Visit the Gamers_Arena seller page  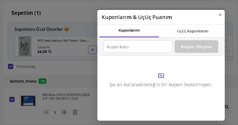point(23,81)
